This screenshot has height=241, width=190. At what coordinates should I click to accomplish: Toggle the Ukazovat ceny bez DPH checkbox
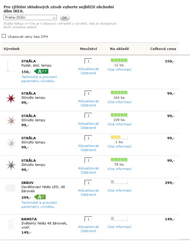tap(4, 36)
